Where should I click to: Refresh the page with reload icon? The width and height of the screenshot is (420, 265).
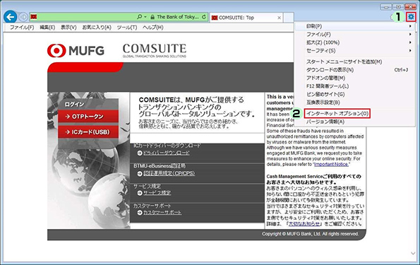204,17
